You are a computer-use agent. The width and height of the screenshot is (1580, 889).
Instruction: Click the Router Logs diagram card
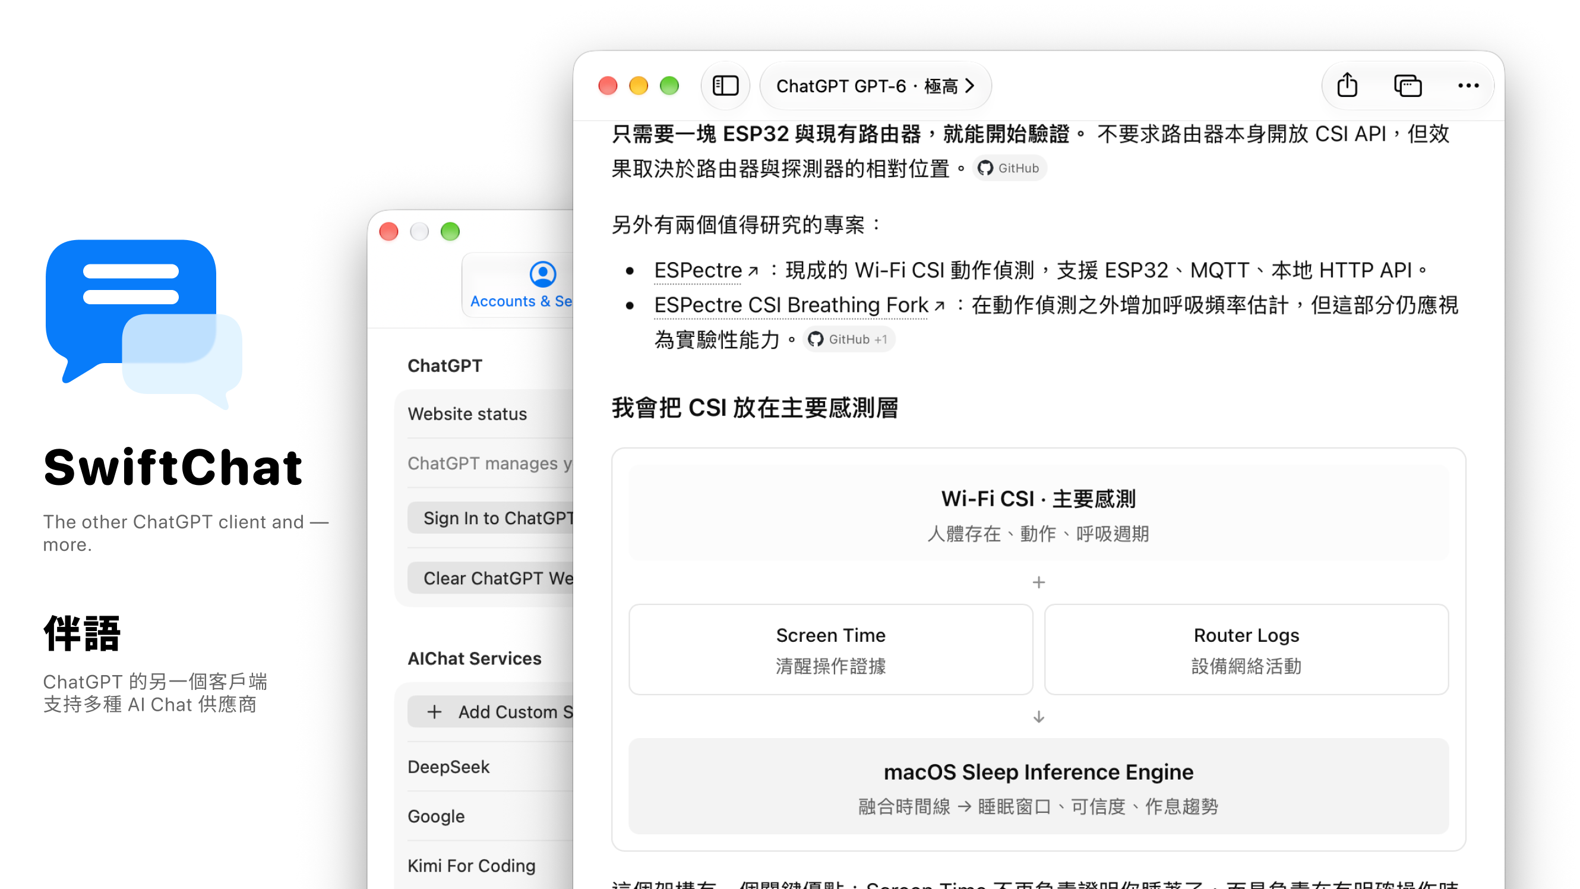tap(1246, 650)
